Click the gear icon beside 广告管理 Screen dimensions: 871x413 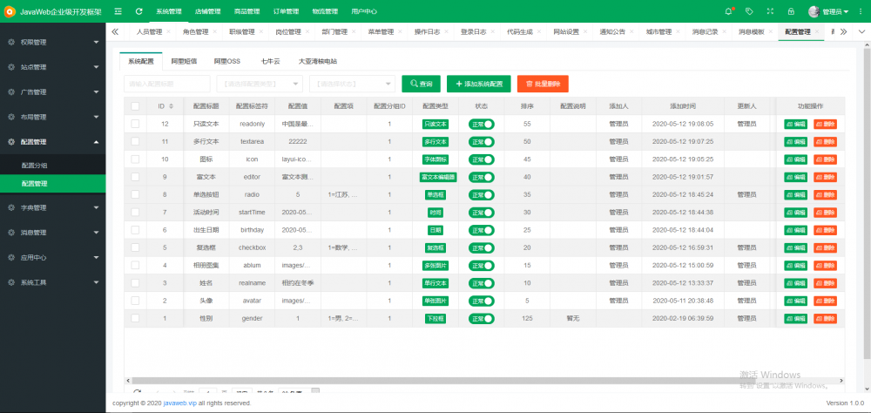(11, 92)
